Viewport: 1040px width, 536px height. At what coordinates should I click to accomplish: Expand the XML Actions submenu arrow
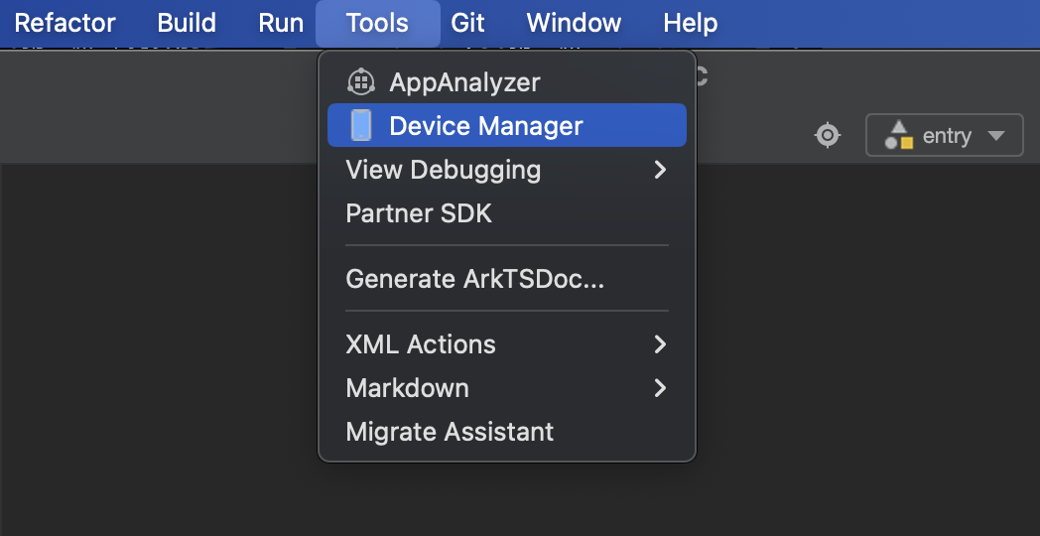point(661,344)
